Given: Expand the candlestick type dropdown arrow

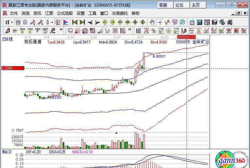Looking at the screenshot, I should (53, 22).
